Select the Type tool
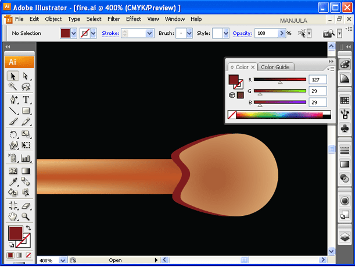 (26, 99)
